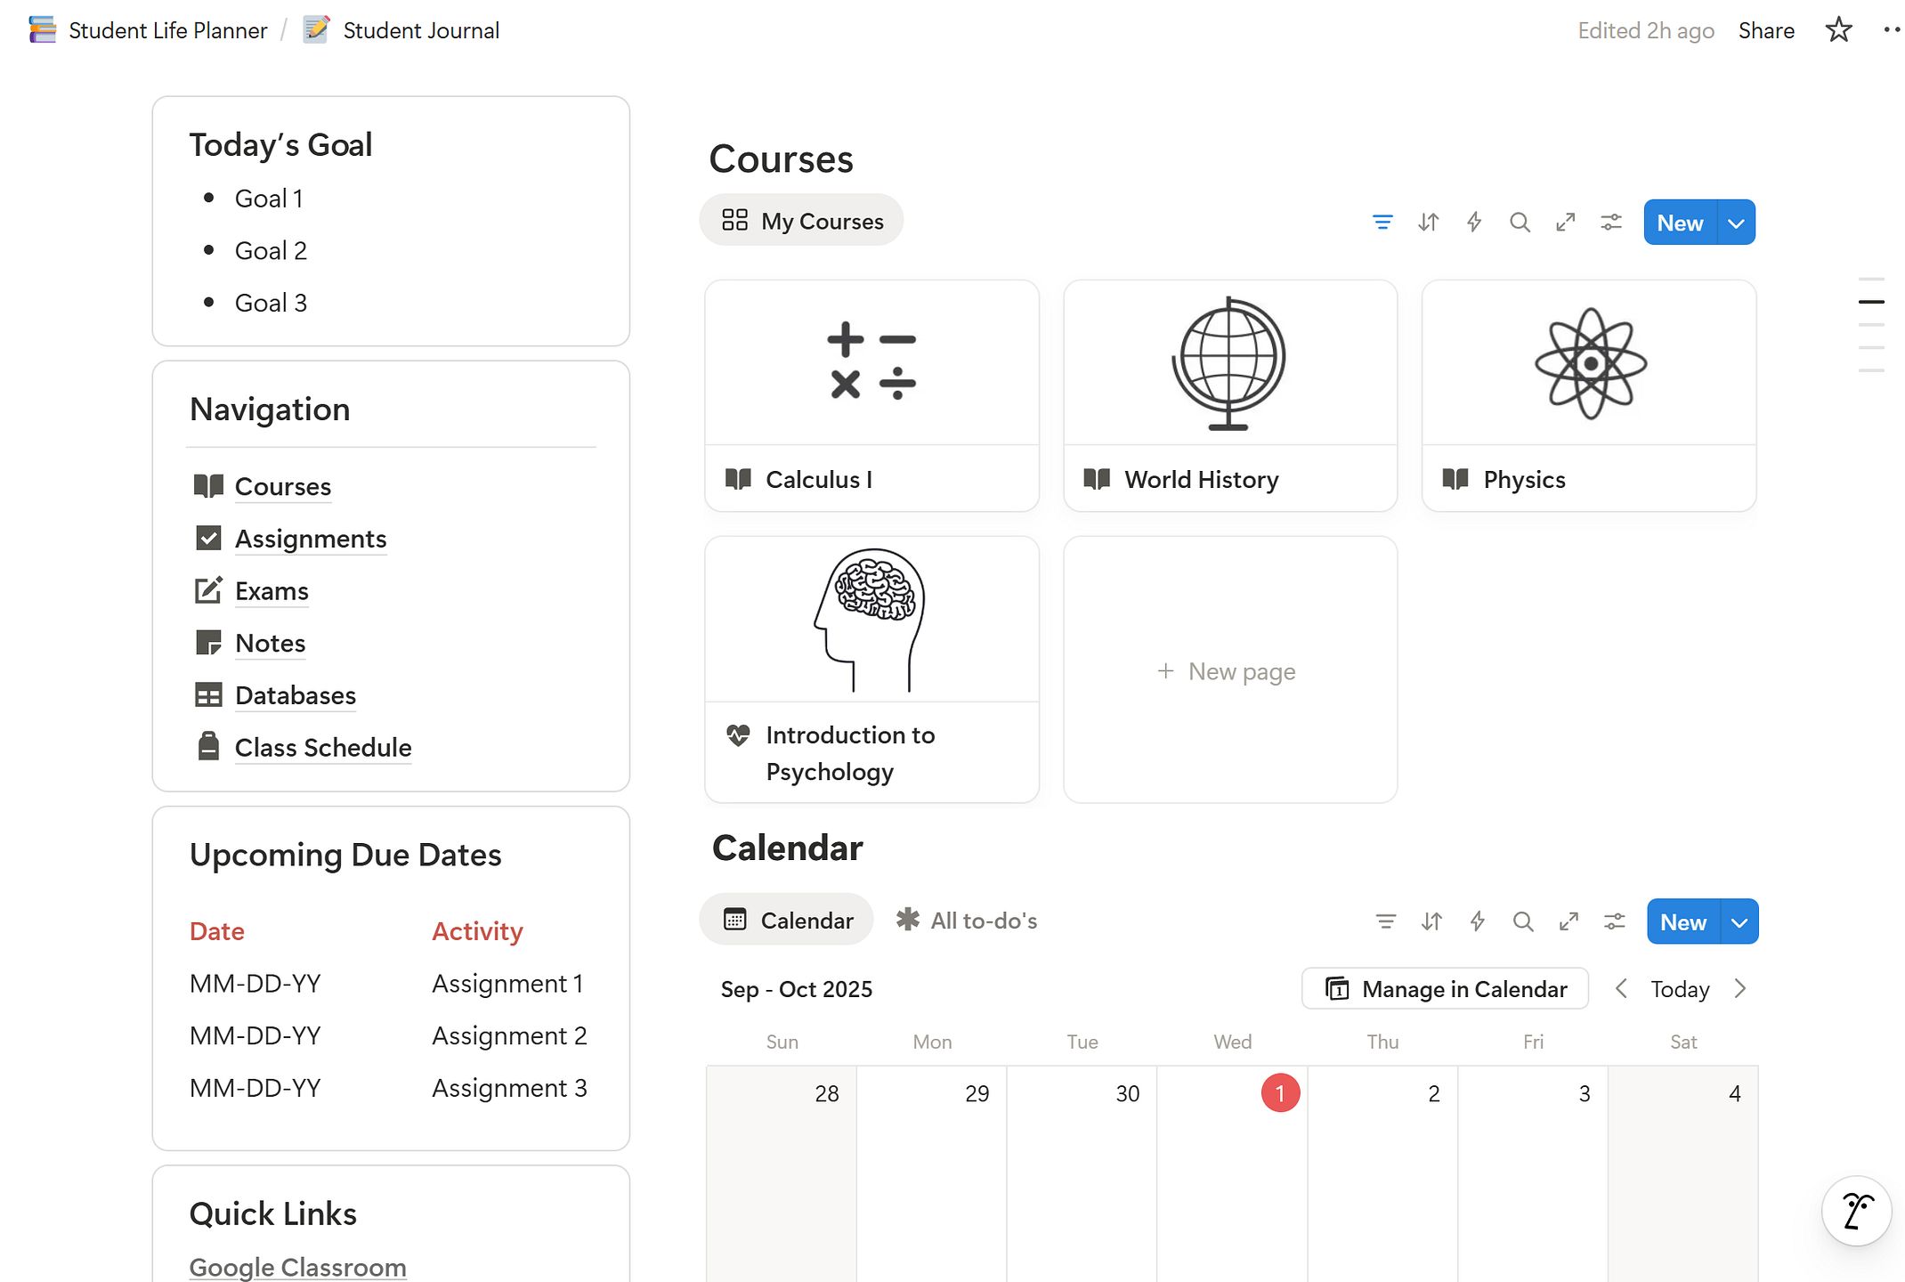This screenshot has height=1282, width=1905.
Task: Open Courses view settings icon
Action: click(x=1611, y=222)
